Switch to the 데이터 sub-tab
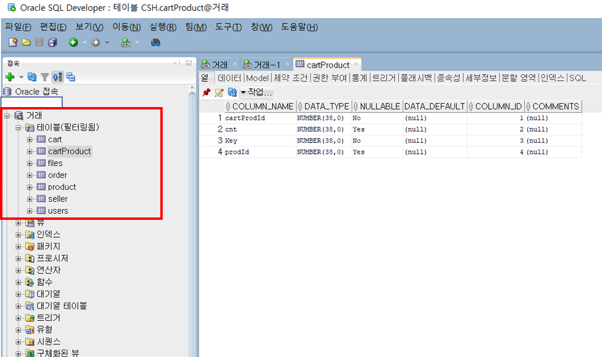602x357 pixels. click(229, 78)
